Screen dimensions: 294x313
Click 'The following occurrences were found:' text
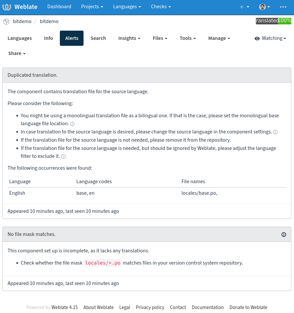click(50, 168)
